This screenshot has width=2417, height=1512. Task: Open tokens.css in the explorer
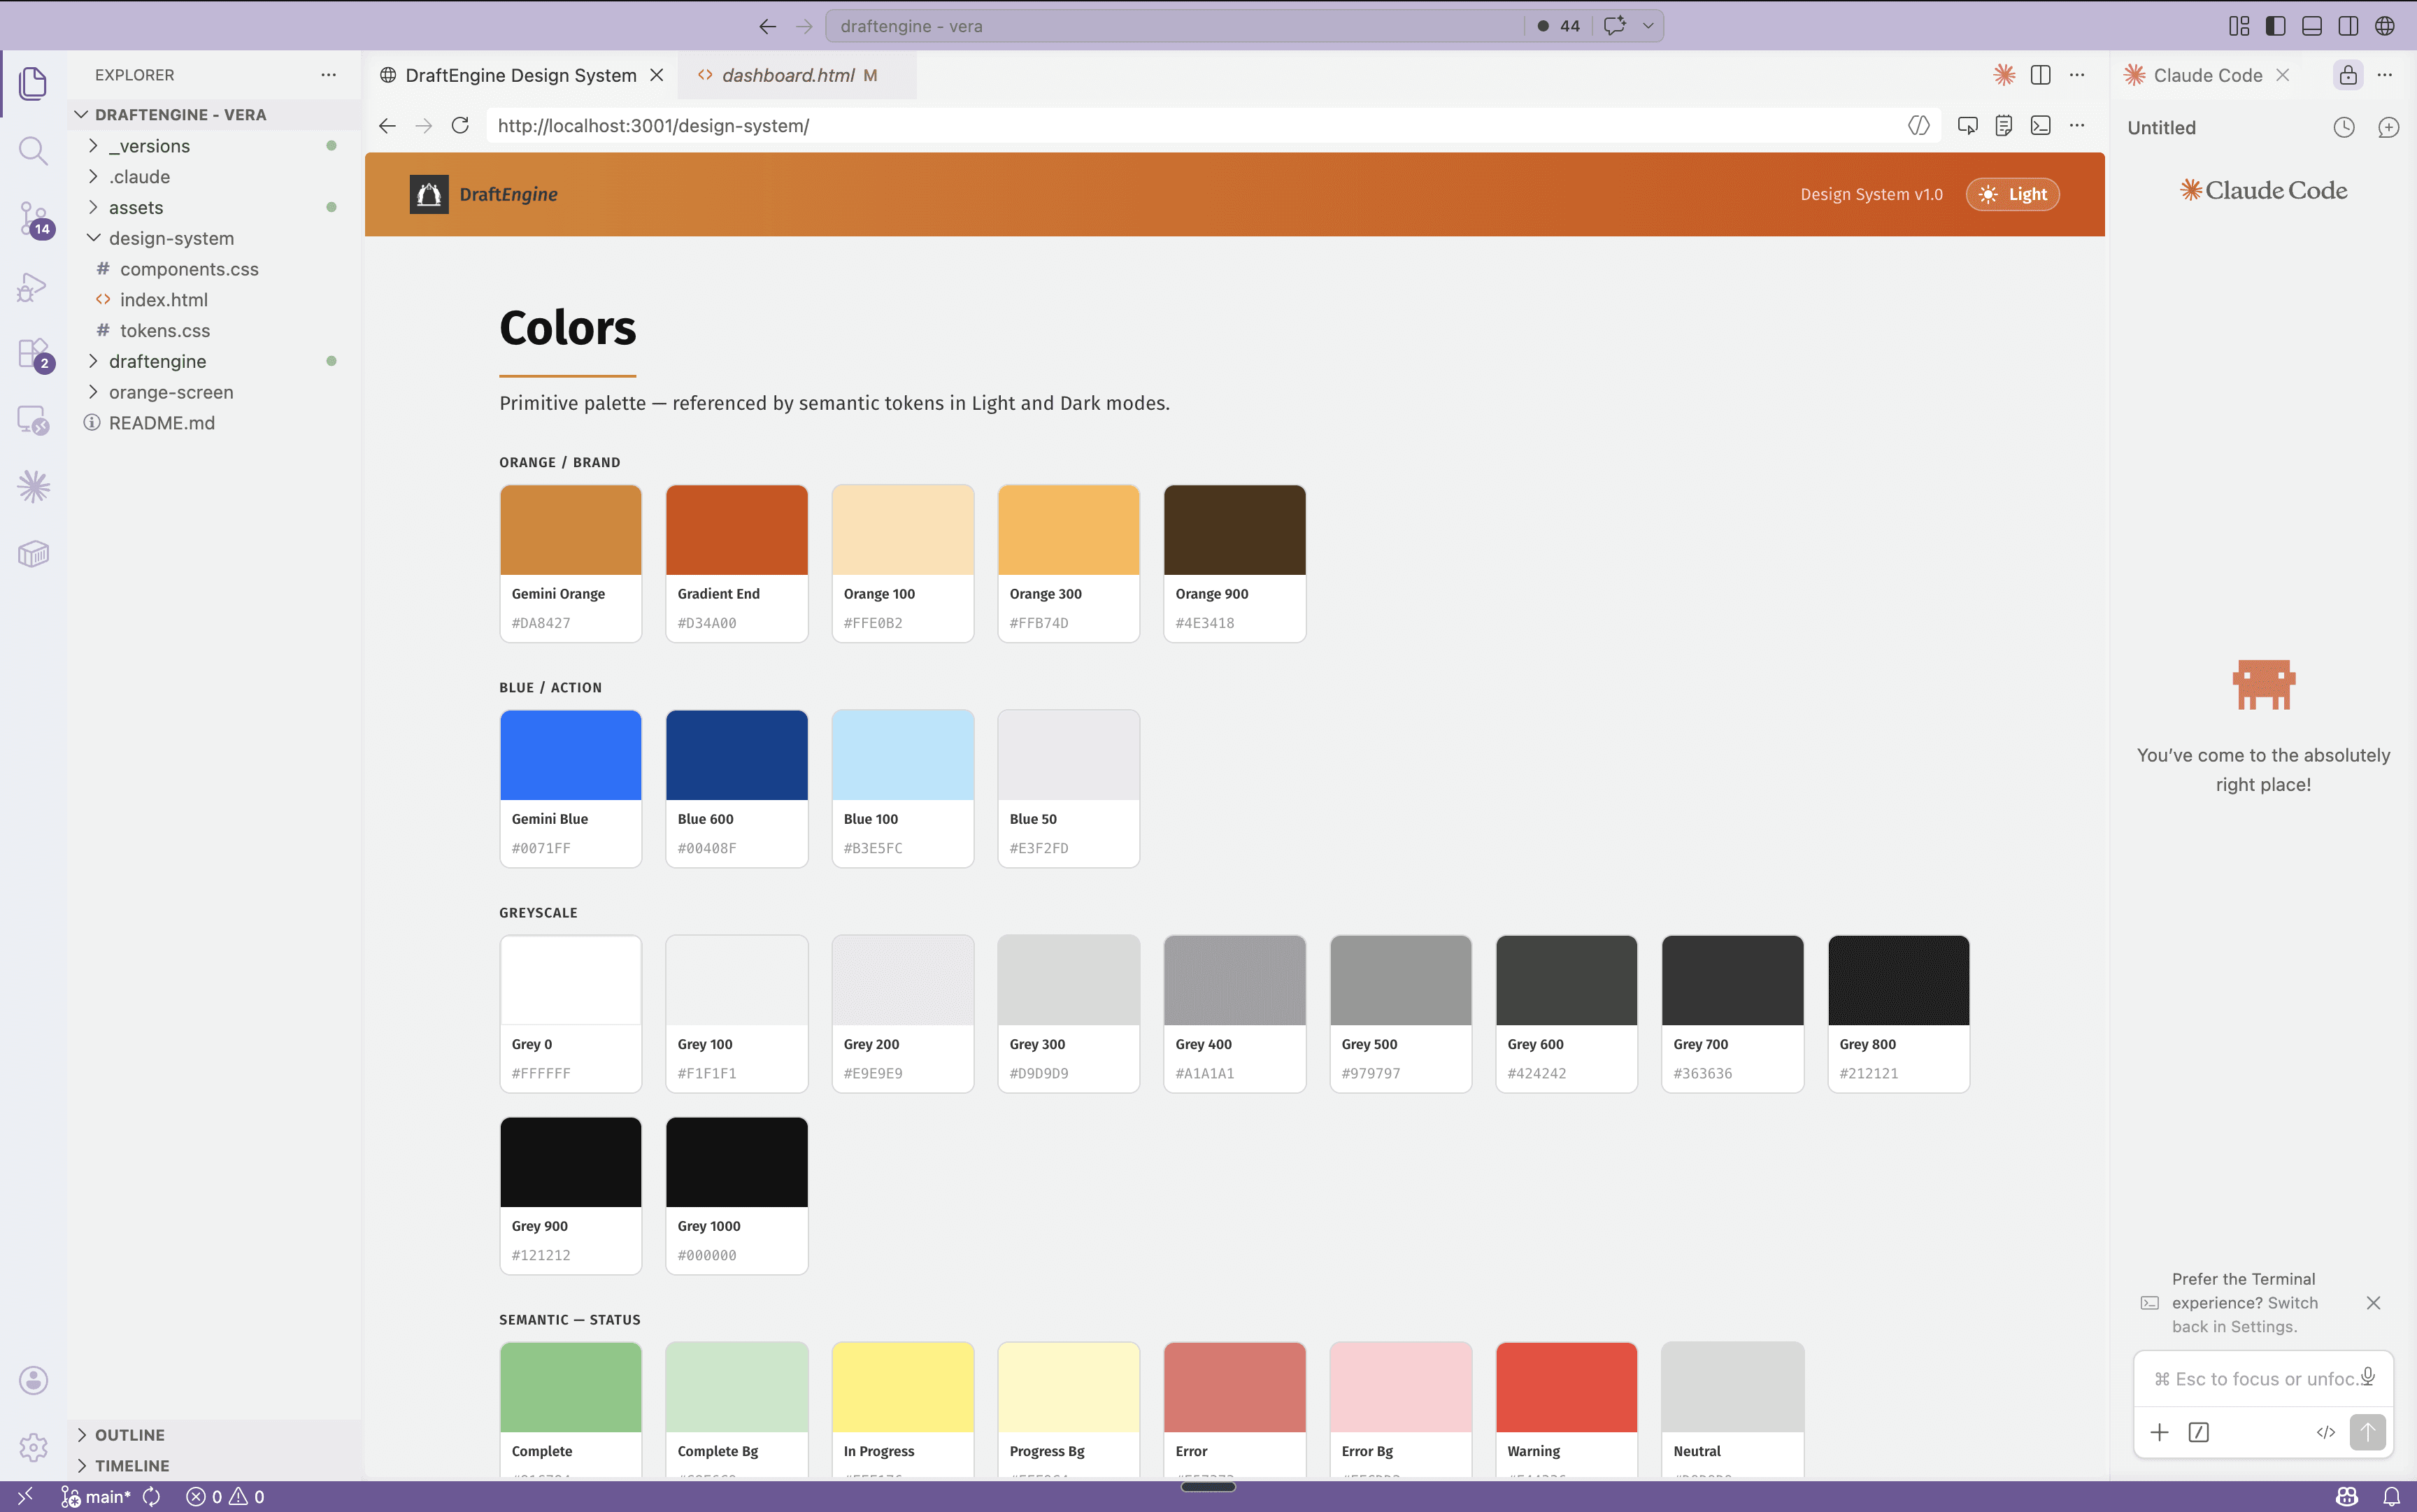(165, 331)
